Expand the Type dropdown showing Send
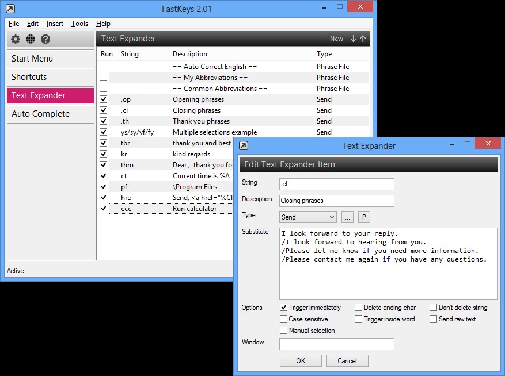Screen dimensions: 505x376 pyautogui.click(x=307, y=217)
